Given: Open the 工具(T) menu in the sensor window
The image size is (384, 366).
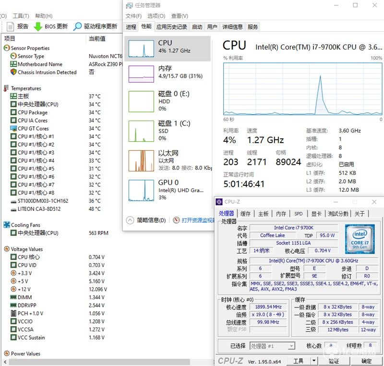Looking at the screenshot, I should click(x=21, y=16).
